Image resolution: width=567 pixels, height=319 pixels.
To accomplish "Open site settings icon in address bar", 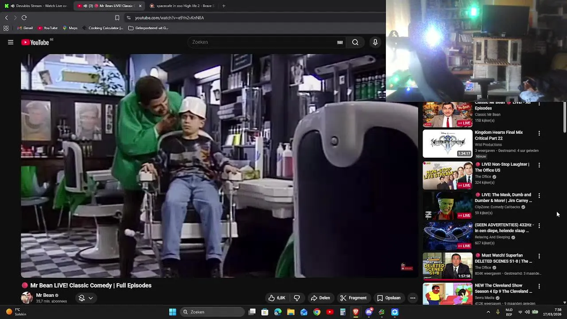I will [128, 18].
